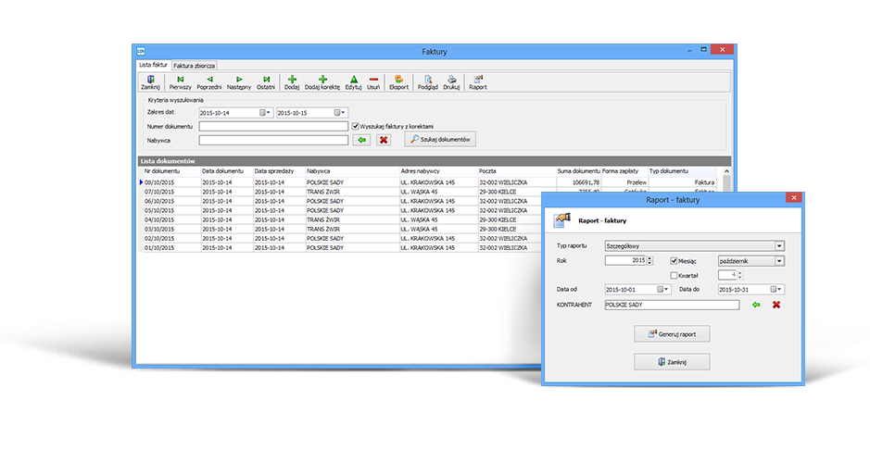Screen dimensions: 870x450
Task: Click the Raport toolbar icon
Action: [477, 81]
